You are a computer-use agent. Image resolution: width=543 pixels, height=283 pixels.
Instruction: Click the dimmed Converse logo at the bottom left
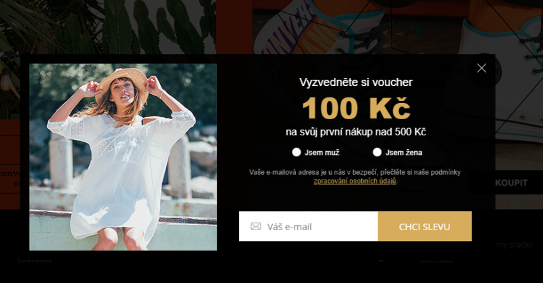[x=35, y=261]
